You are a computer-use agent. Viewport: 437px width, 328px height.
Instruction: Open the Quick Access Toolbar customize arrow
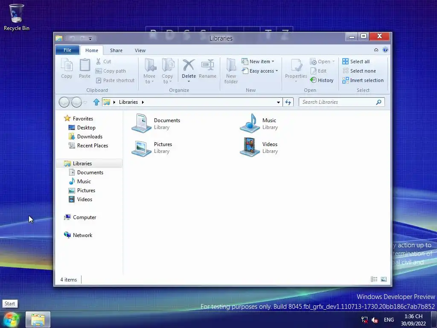90,38
